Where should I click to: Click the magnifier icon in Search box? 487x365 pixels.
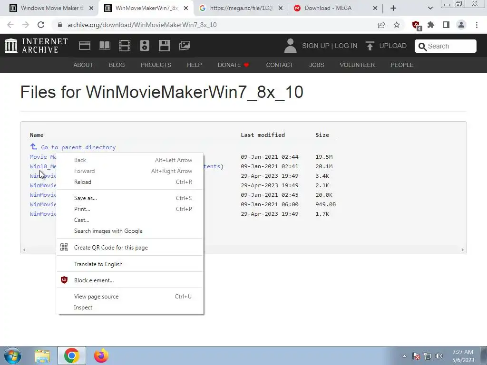(422, 47)
